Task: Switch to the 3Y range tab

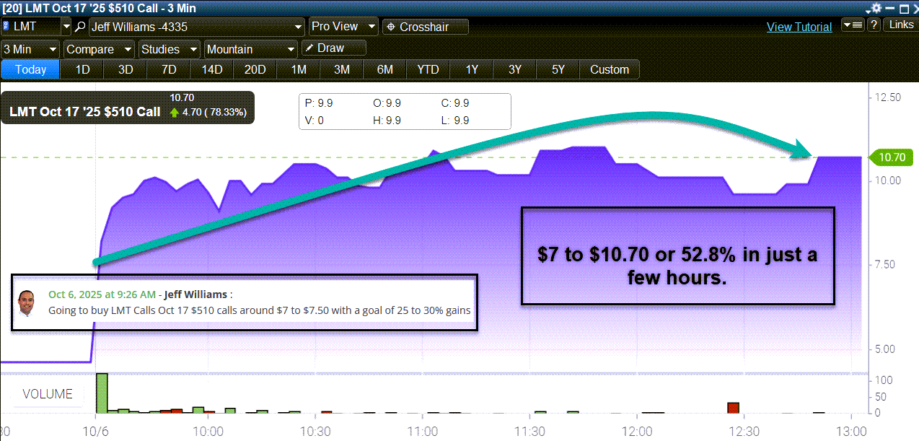Action: (515, 70)
